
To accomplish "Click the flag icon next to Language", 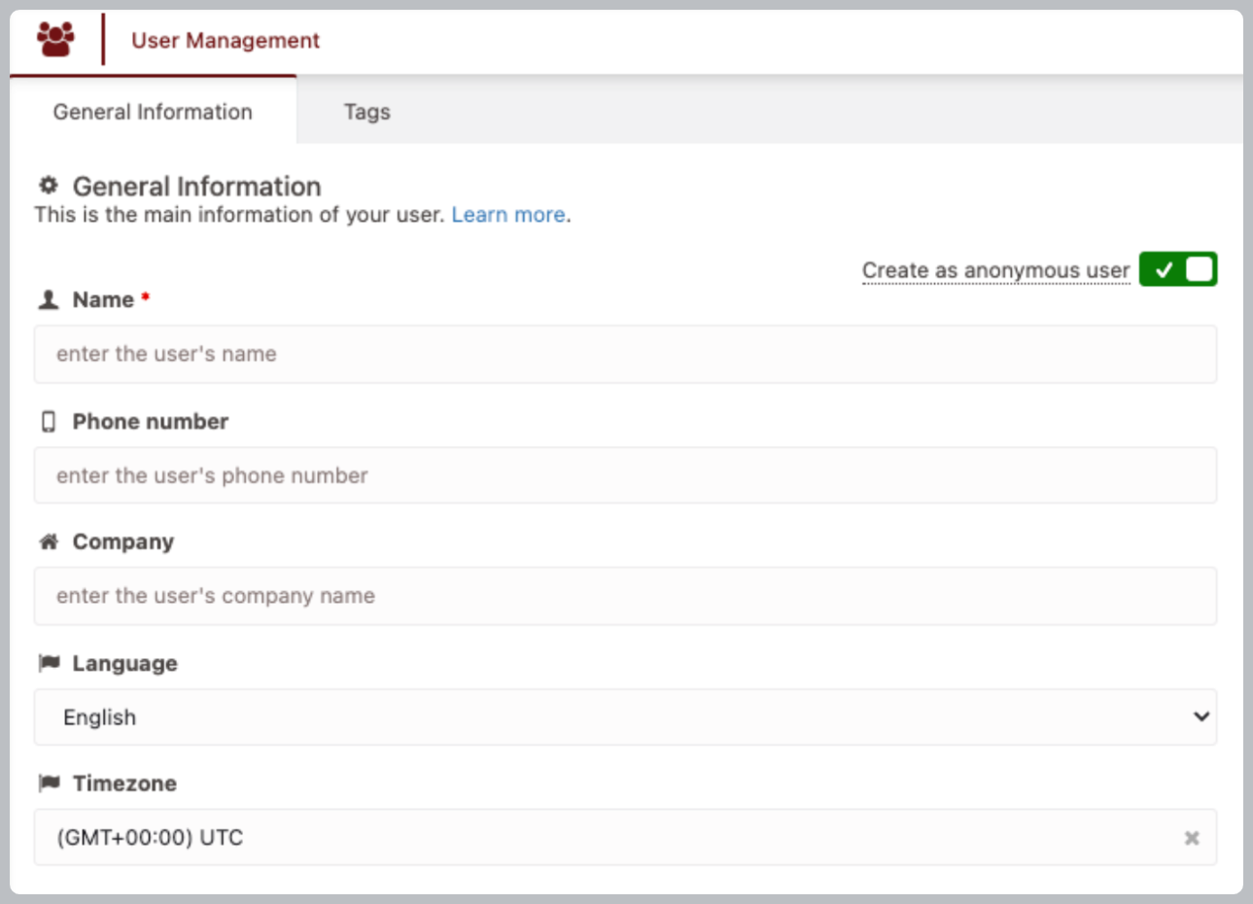I will [x=49, y=663].
